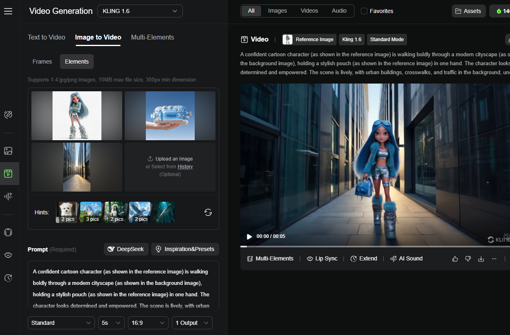Dislike the video with thumbs down
This screenshot has width=510, height=335.
(x=468, y=259)
